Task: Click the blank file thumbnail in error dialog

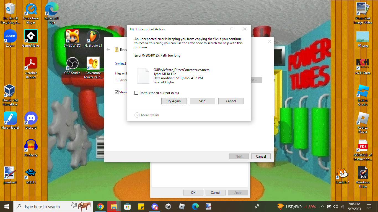Action: pos(143,76)
